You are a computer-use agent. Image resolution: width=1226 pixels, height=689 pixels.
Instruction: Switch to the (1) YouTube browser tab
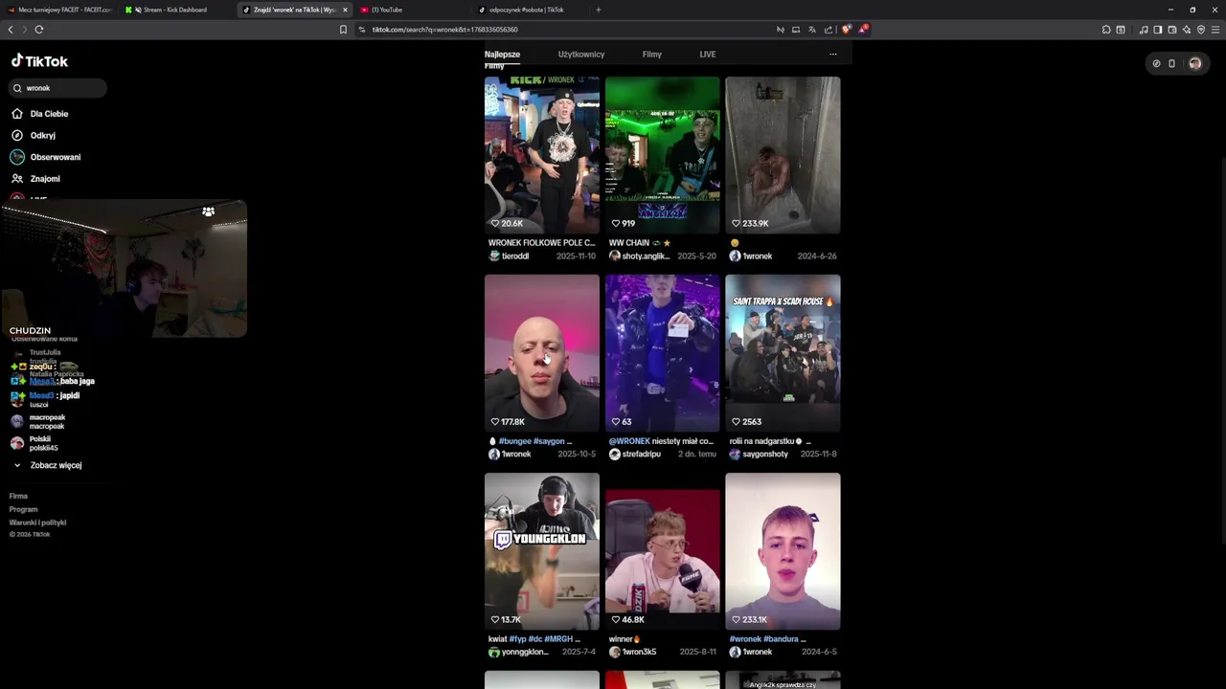point(412,10)
